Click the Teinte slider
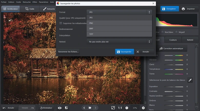The width and height of the screenshot is (200, 111). pyautogui.click(x=174, y=74)
